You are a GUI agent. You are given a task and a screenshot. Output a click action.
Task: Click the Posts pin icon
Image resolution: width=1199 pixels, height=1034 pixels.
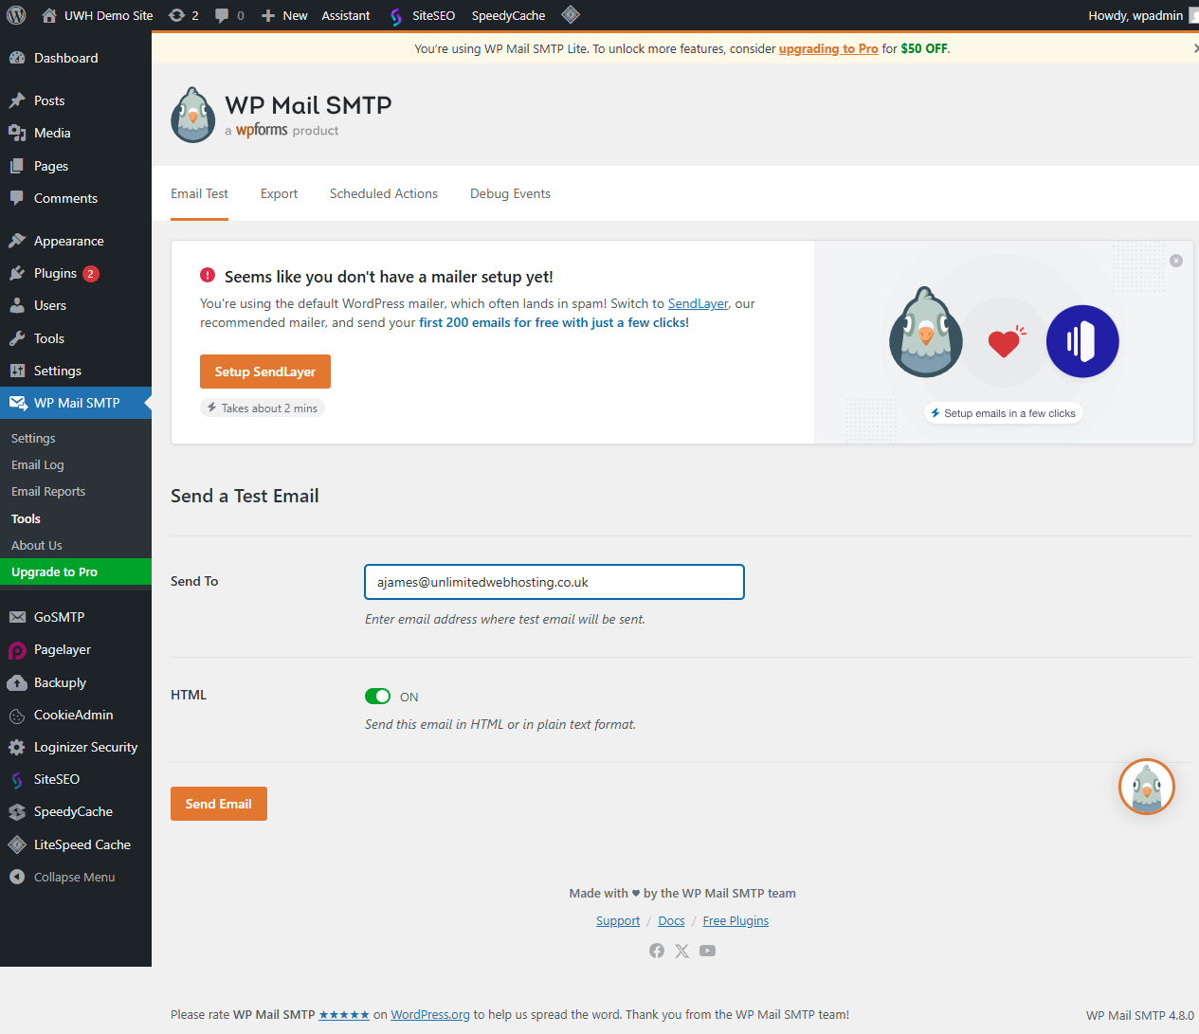(x=17, y=100)
